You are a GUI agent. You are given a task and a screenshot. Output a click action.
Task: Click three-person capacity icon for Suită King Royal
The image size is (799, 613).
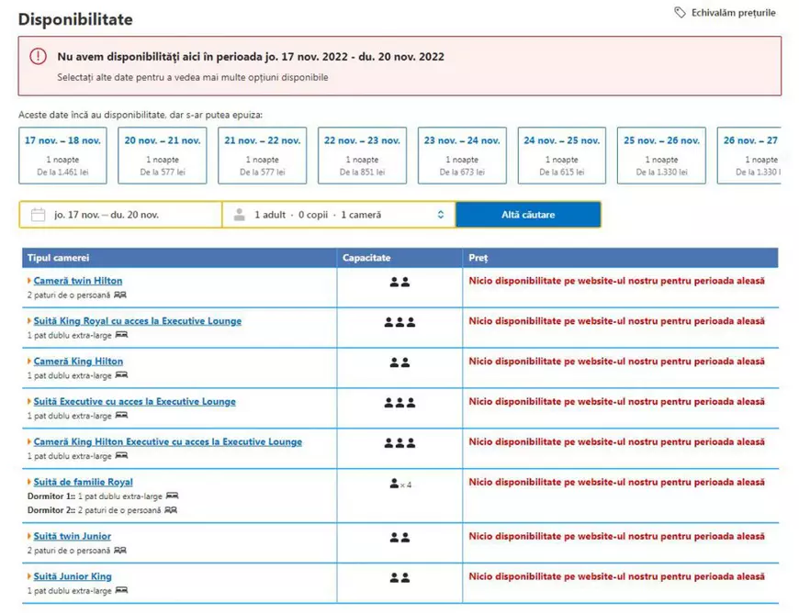399,322
